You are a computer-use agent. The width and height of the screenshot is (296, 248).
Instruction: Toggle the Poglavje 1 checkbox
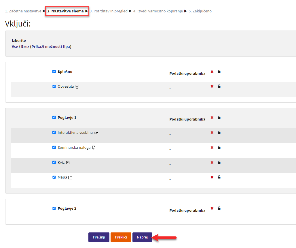(54, 117)
